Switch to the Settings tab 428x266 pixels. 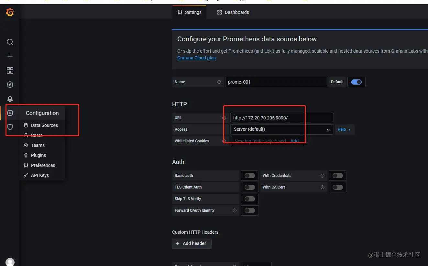point(190,12)
